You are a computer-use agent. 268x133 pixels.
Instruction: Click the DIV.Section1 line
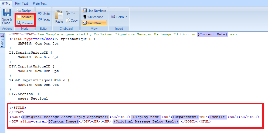pyautogui.click(x=25, y=94)
